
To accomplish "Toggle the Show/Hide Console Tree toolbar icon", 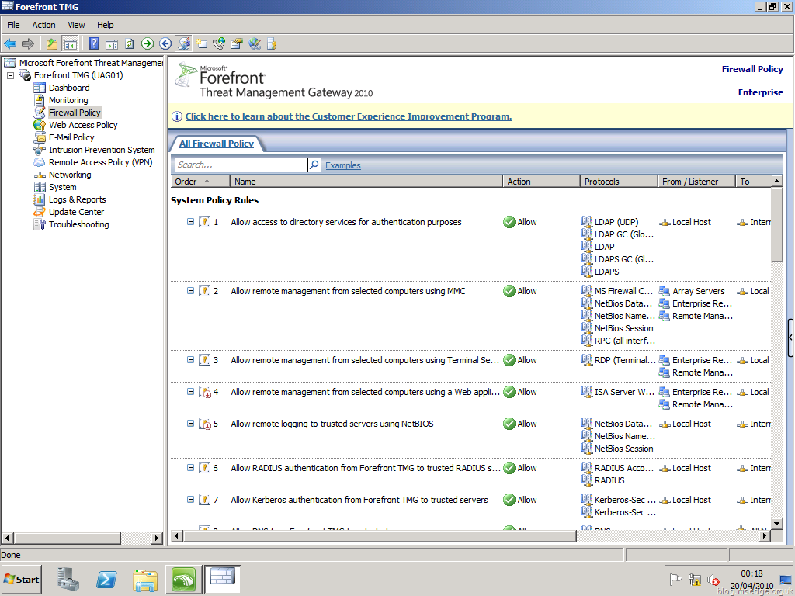I will coord(70,44).
